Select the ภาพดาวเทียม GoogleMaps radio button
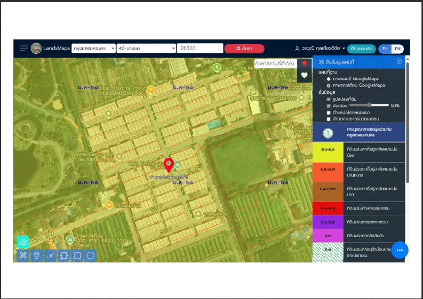The width and height of the screenshot is (423, 299). [329, 85]
